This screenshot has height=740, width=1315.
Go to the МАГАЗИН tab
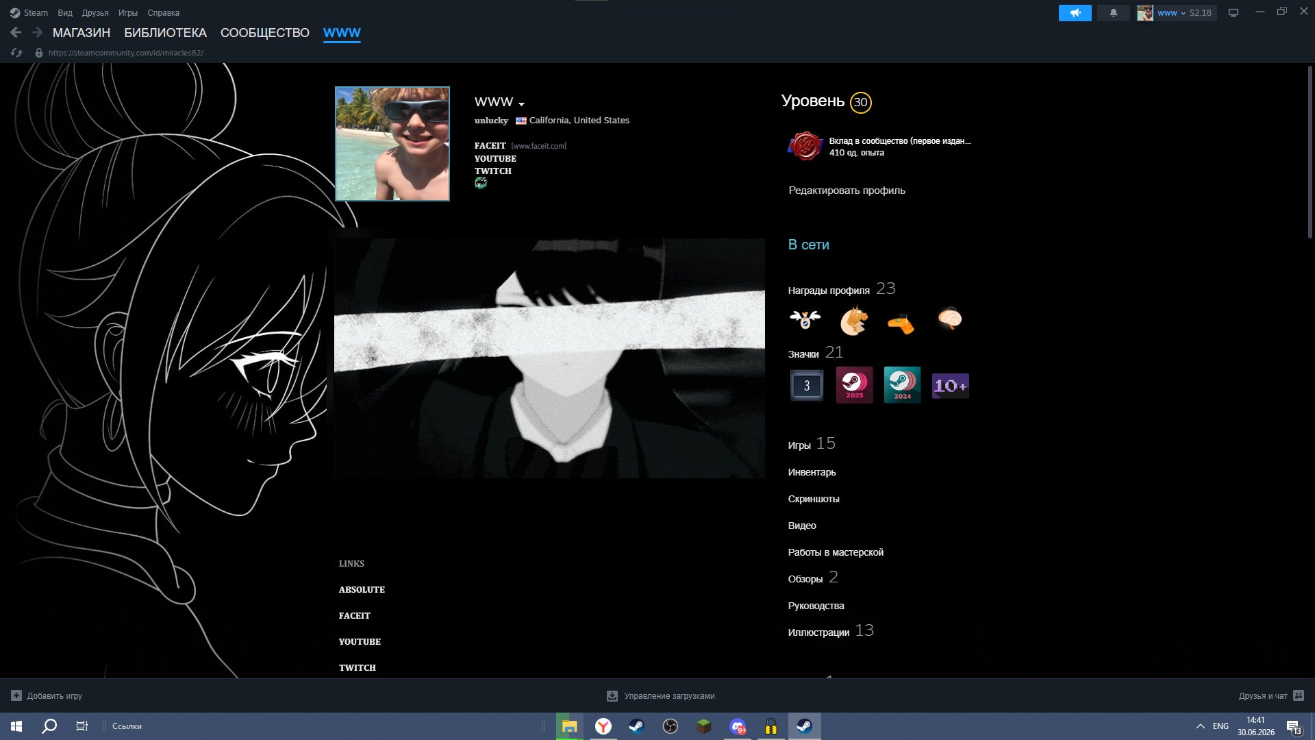(82, 32)
